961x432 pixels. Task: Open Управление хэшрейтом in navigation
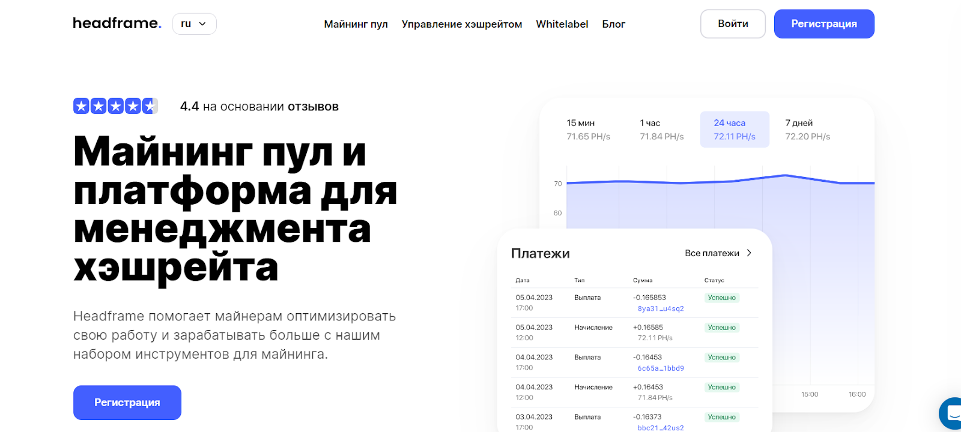[x=462, y=24]
